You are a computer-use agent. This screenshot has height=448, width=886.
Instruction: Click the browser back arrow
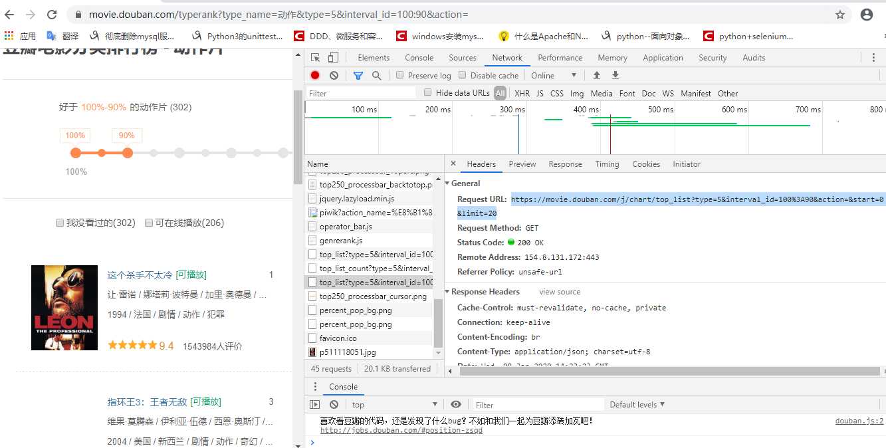10,15
